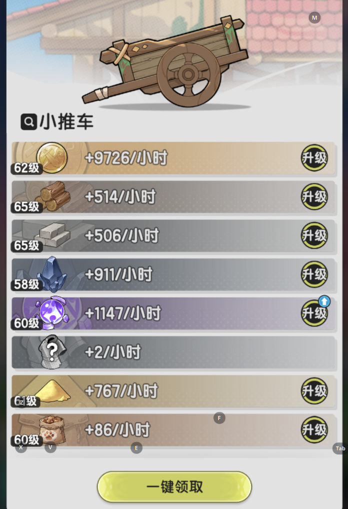Click the M shortcut badge at top
The height and width of the screenshot is (509, 348).
tap(314, 18)
